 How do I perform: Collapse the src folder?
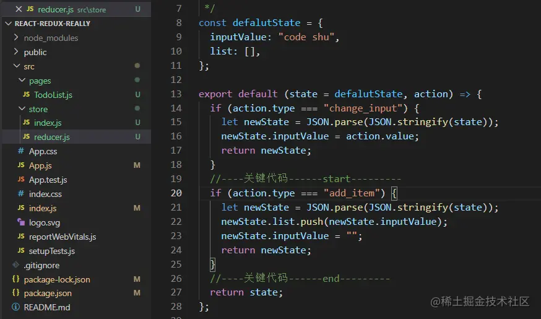[x=16, y=66]
